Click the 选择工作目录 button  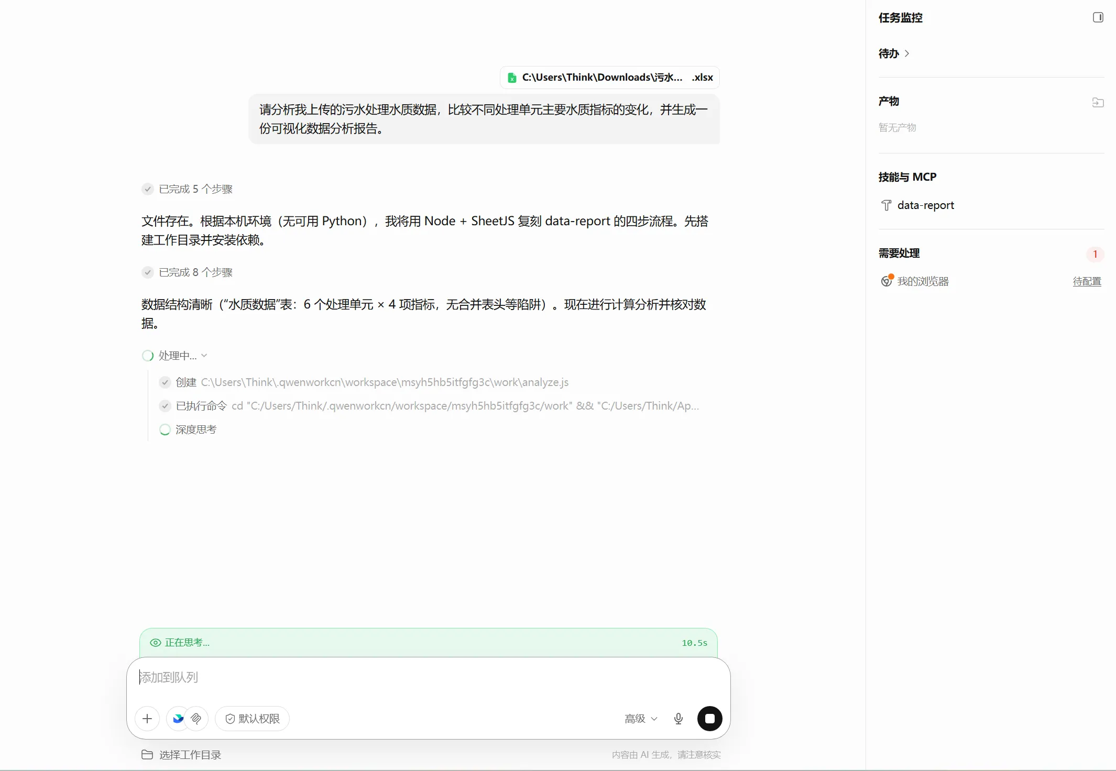coord(181,755)
